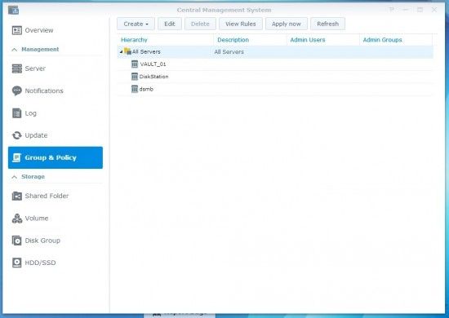This screenshot has width=449, height=318.
Task: Open the Shared Folder section
Action: click(x=56, y=196)
